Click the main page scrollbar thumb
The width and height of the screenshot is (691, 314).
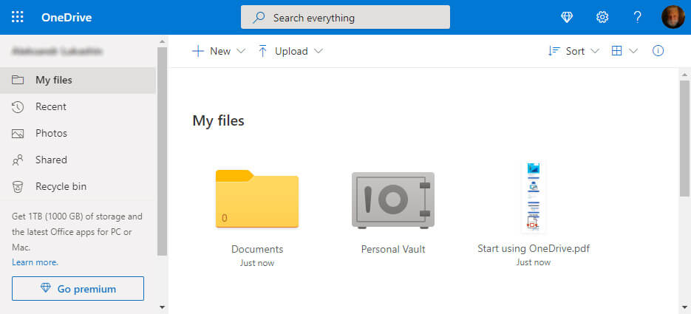point(684,138)
